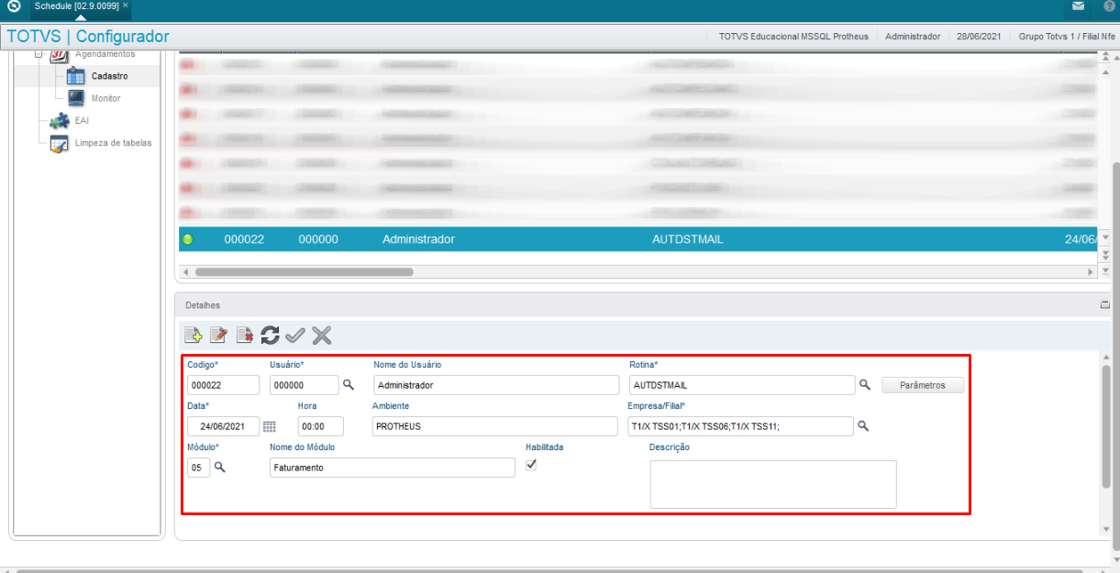Click the Data field showing 24/06/2021
Screen dimensions: 1120x573
tap(224, 426)
